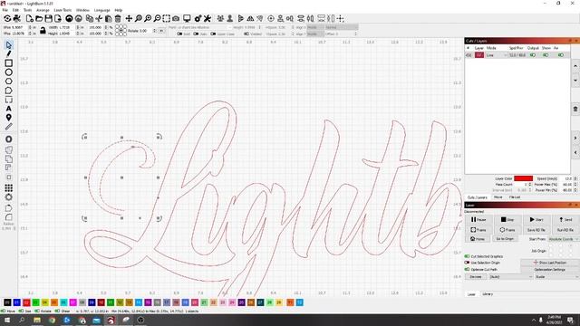Image resolution: width=580 pixels, height=326 pixels.
Task: Click the Open folder icon
Action: (x=39, y=18)
